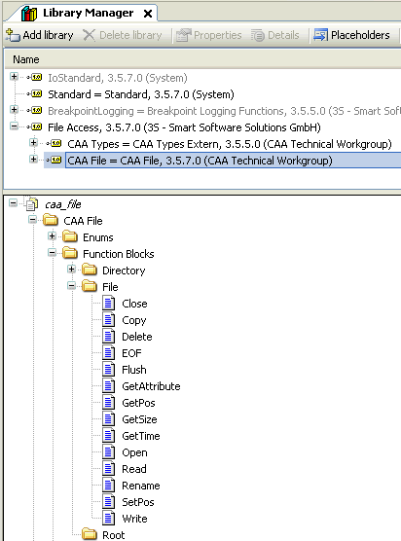Select the File Access, 3.5.7.0 library row
The height and width of the screenshot is (541, 401).
[184, 127]
